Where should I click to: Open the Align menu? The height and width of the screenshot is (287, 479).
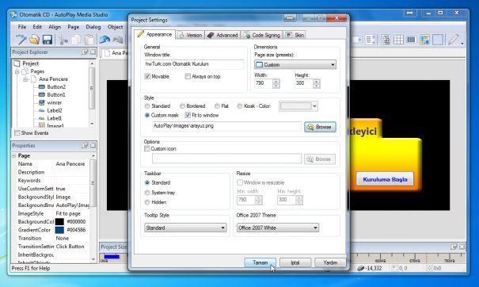[55, 27]
